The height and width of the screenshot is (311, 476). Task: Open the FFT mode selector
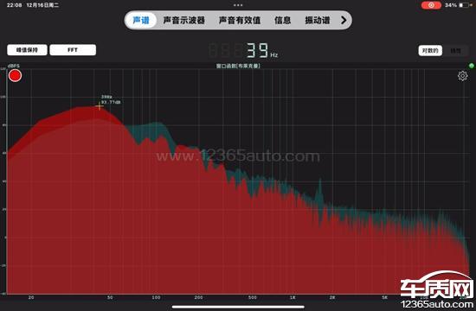[x=73, y=50]
